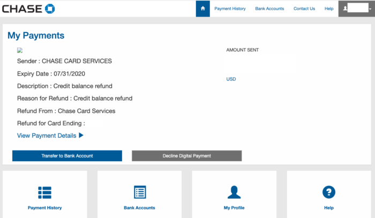Click the Bank Accounts document icon tile
375x218 pixels.
tap(140, 192)
